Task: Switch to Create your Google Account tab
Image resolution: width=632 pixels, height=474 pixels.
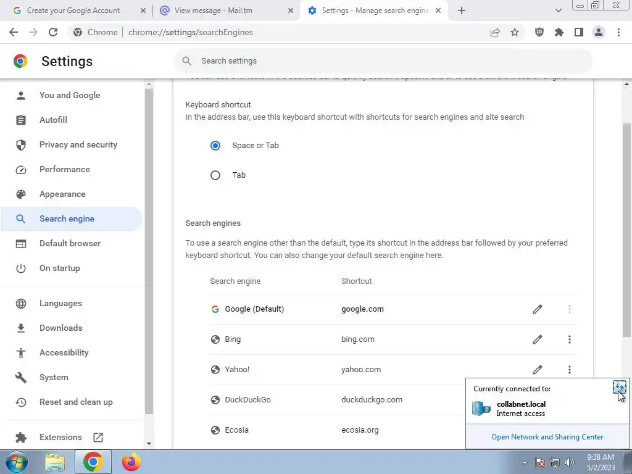Action: 73,10
